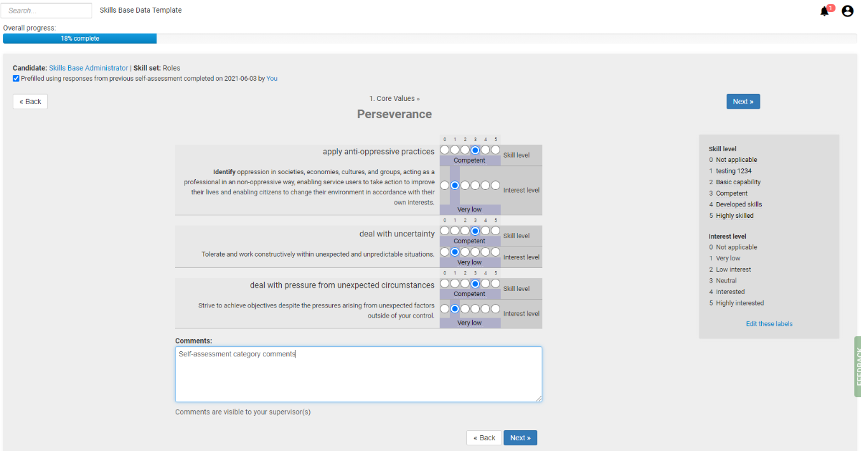Open the Edit these labels link
Image resolution: width=861 pixels, height=451 pixels.
769,323
